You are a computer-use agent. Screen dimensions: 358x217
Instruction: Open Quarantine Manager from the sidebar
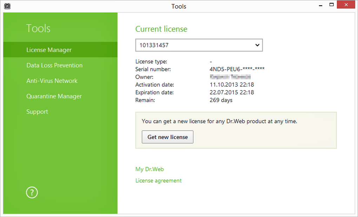54,96
